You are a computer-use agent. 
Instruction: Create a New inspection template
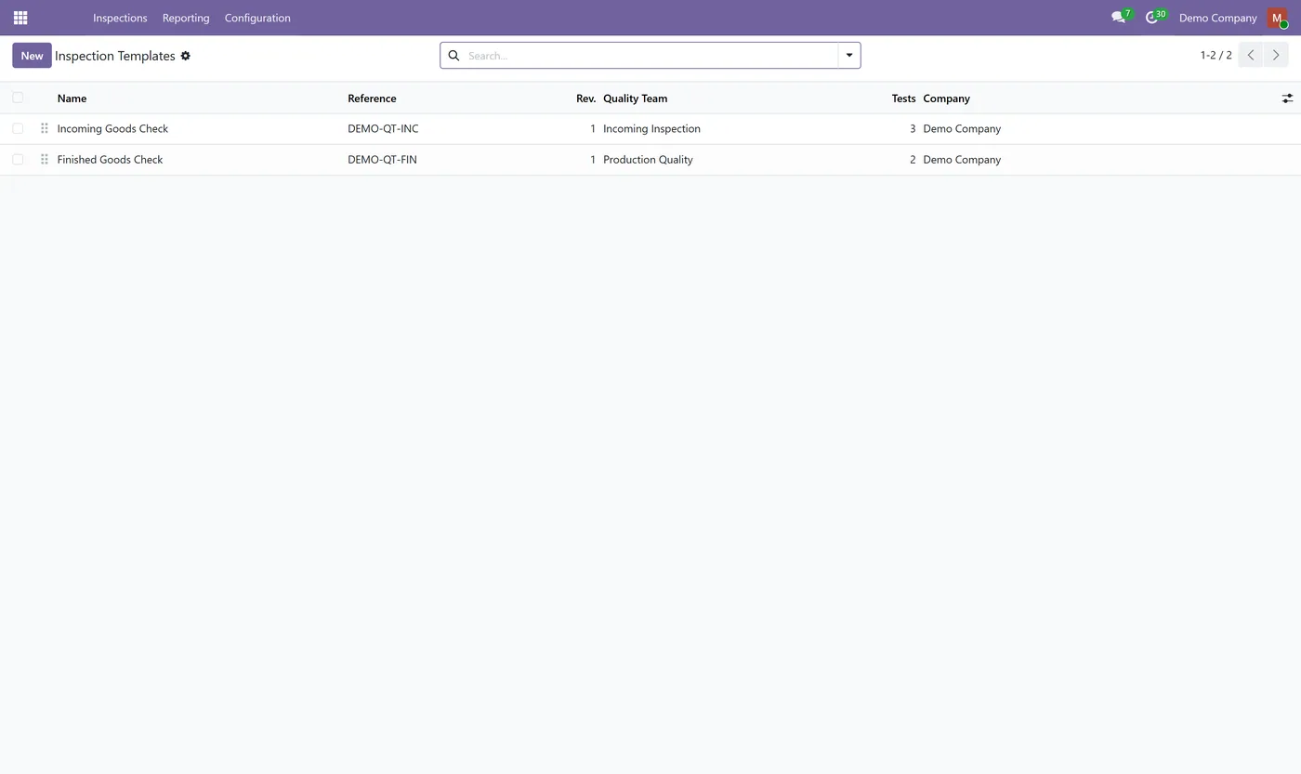(x=32, y=56)
